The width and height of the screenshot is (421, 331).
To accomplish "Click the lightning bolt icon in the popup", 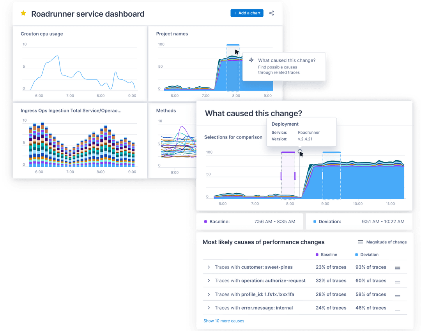I will click(x=251, y=60).
